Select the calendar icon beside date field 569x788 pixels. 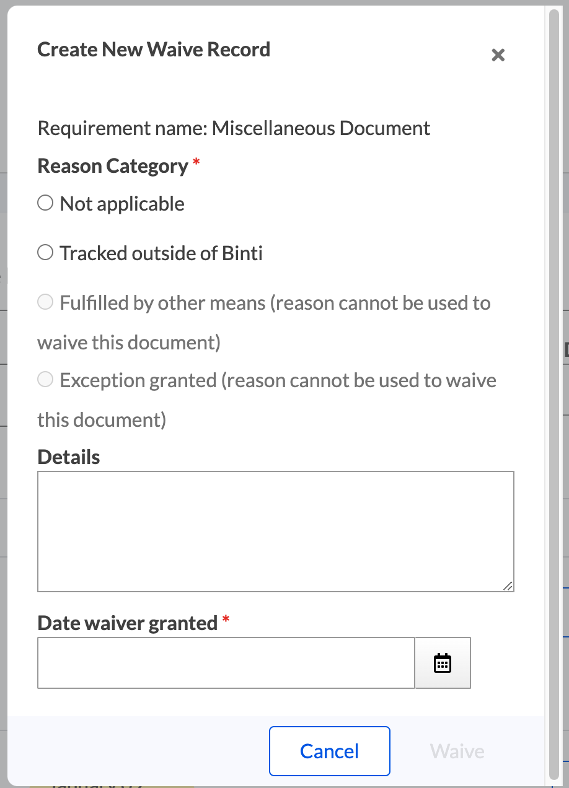point(443,662)
